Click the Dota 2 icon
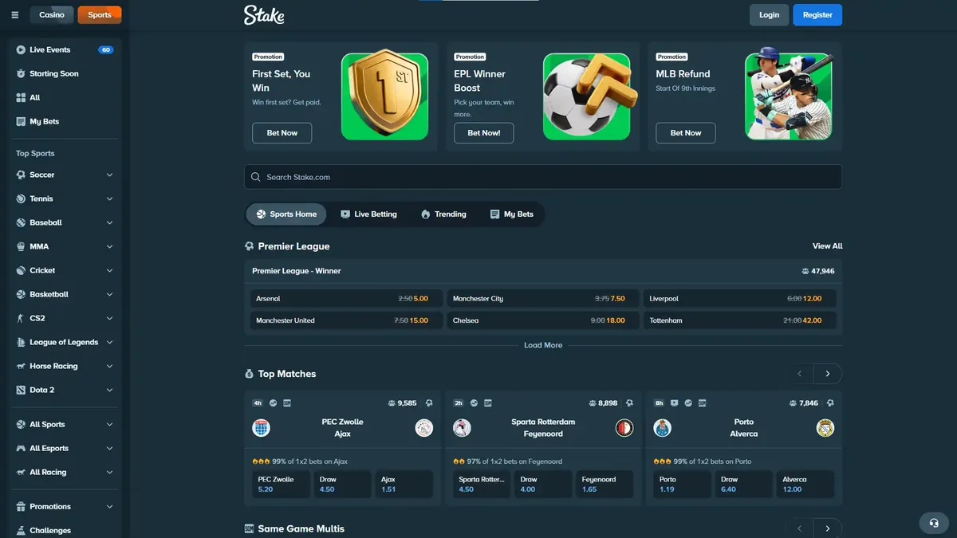This screenshot has height=538, width=957. click(22, 390)
